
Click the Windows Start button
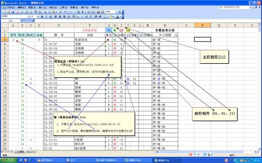[9, 160]
